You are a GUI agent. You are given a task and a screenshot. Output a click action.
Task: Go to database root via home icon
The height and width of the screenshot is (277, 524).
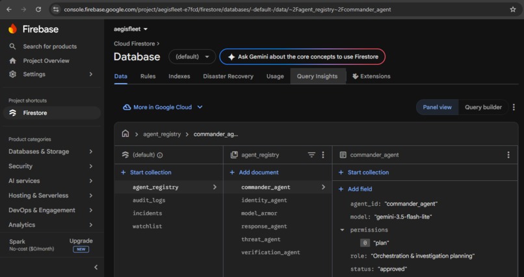125,134
